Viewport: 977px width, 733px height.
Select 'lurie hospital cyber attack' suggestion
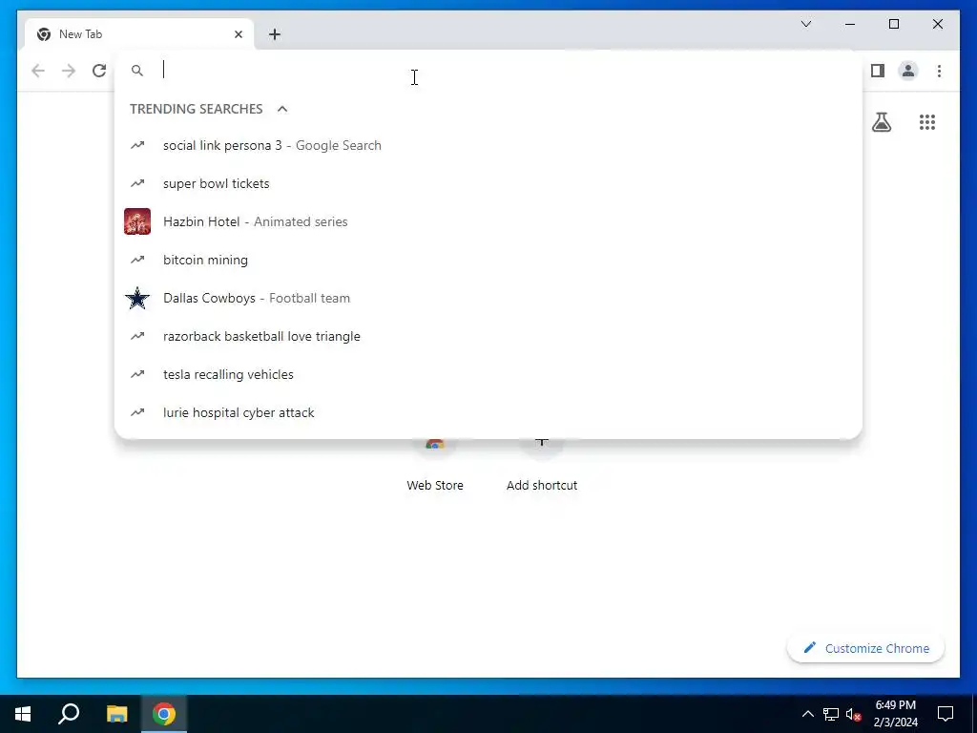(488, 412)
